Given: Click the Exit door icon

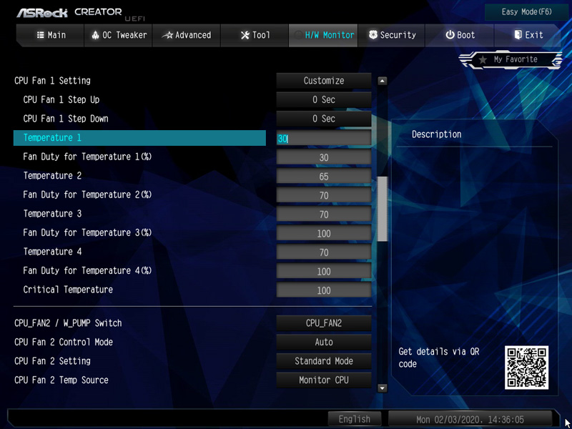Looking at the screenshot, I should tap(518, 35).
